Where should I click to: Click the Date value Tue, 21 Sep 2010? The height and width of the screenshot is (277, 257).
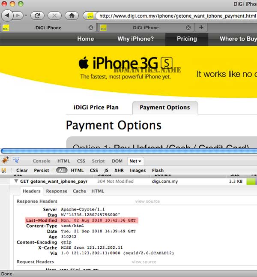click(99, 231)
